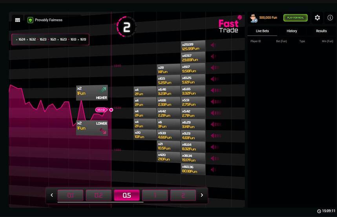Click row arrow beside x5.51 cell
337x217 pixels.
coord(216,102)
